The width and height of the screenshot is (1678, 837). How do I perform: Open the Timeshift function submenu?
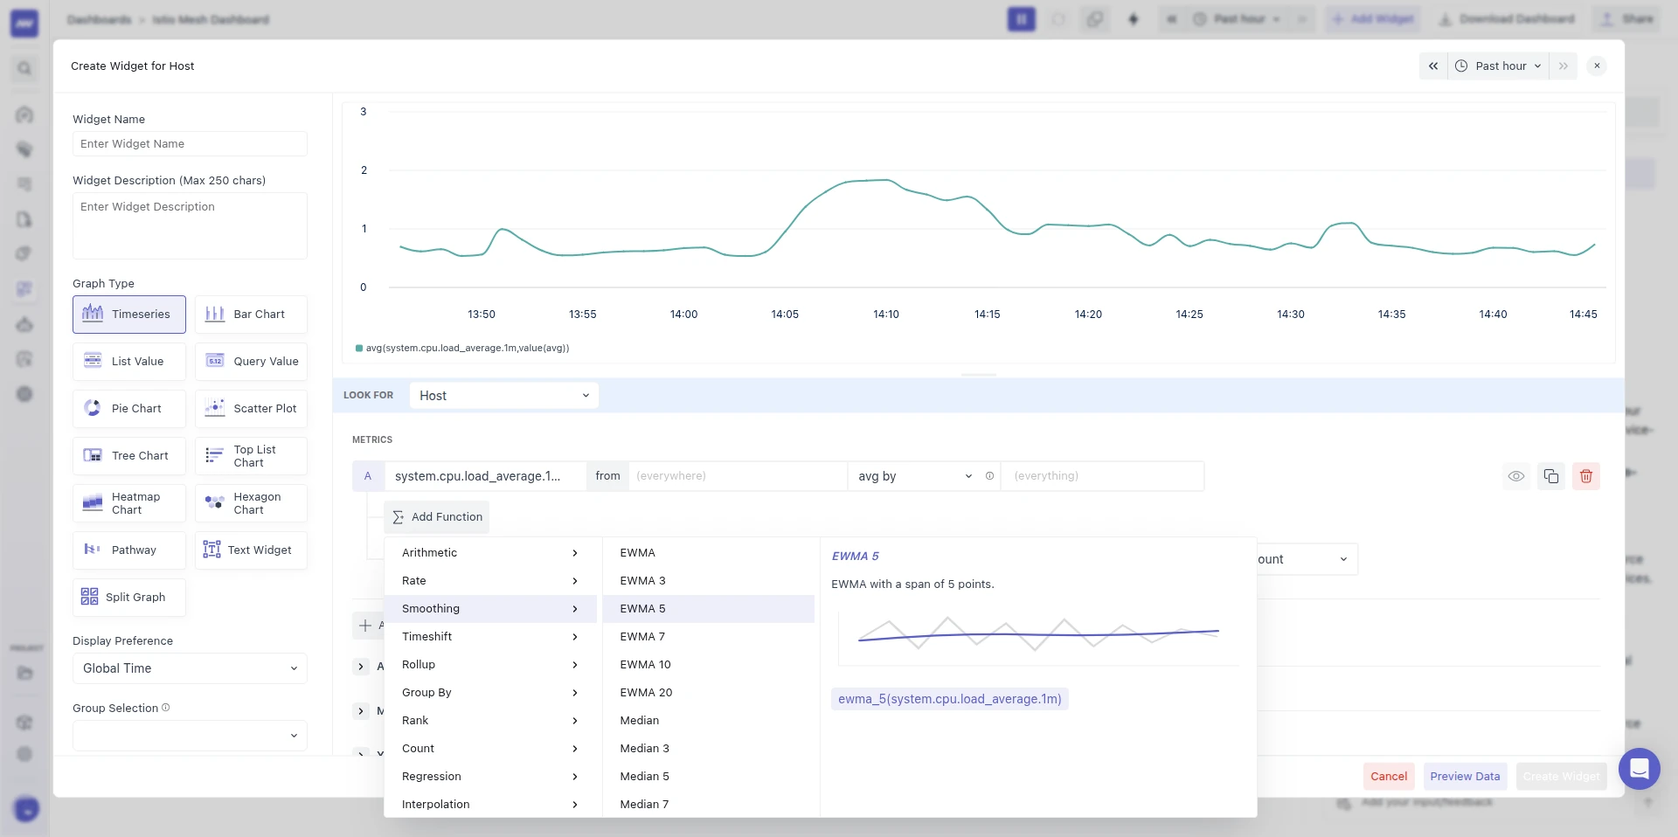491,637
